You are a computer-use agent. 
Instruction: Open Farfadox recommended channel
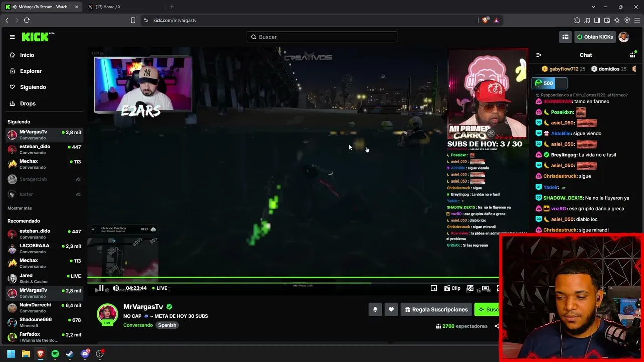tap(44, 337)
